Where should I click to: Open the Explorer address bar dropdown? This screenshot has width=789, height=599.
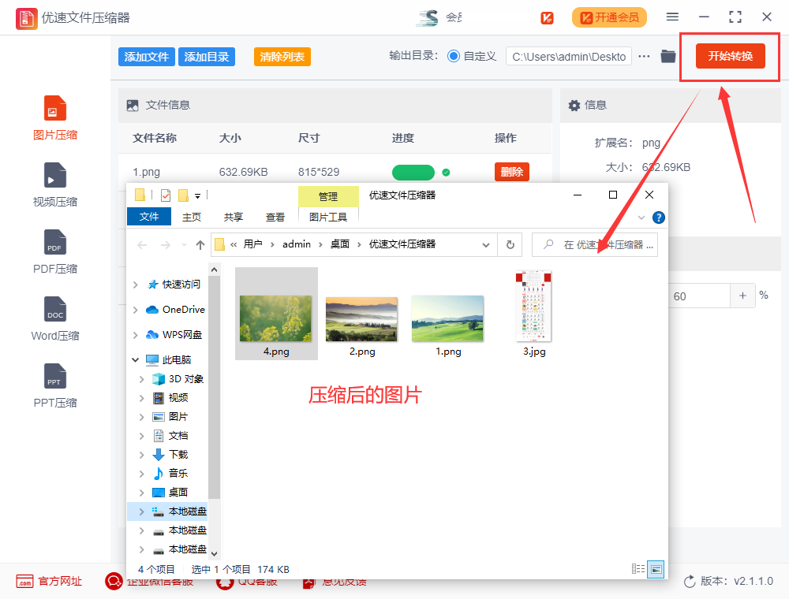tap(486, 244)
